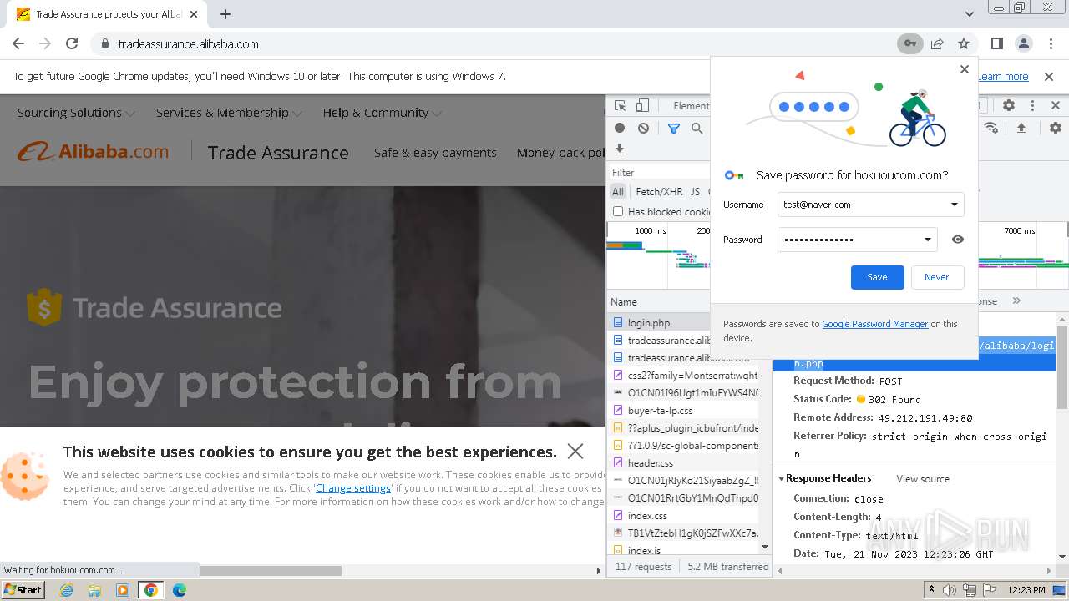This screenshot has height=601, width=1069.
Task: Clear the network log icon
Action: (x=643, y=128)
